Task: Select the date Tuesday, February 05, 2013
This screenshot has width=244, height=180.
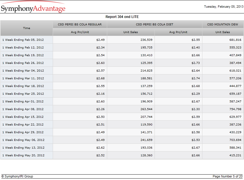Action: [223, 7]
